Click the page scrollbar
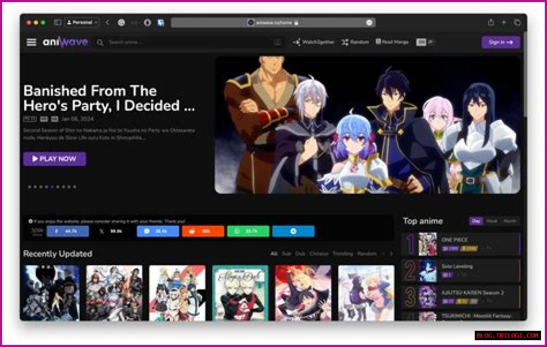The image size is (547, 347). (525, 75)
